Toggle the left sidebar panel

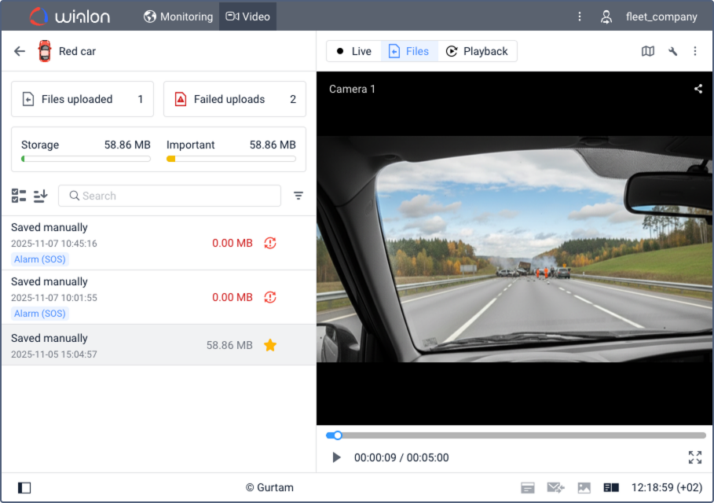(24, 487)
